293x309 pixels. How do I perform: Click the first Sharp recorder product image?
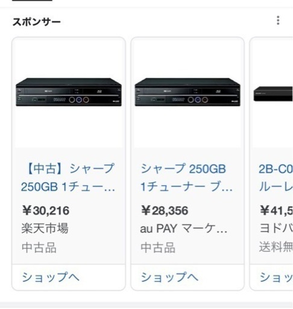69,92
